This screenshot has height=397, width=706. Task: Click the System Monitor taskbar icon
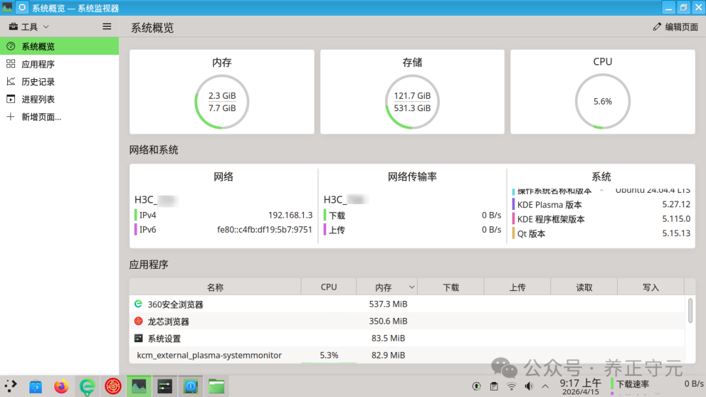[139, 386]
